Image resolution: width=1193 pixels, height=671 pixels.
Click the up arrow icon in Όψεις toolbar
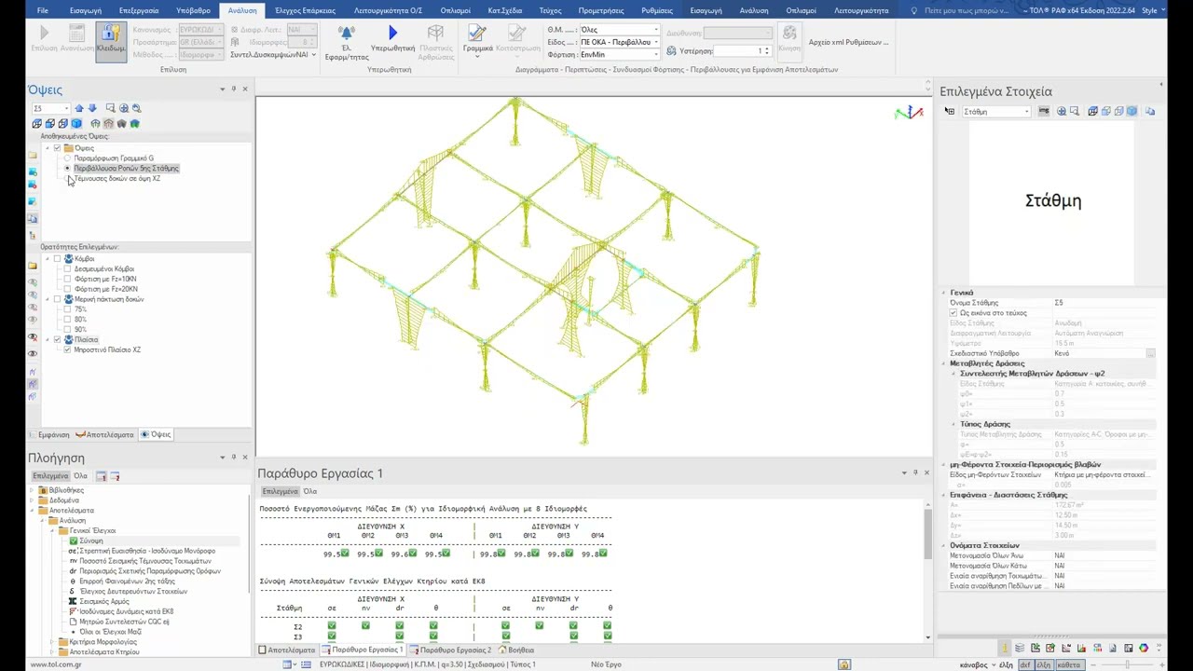click(79, 108)
